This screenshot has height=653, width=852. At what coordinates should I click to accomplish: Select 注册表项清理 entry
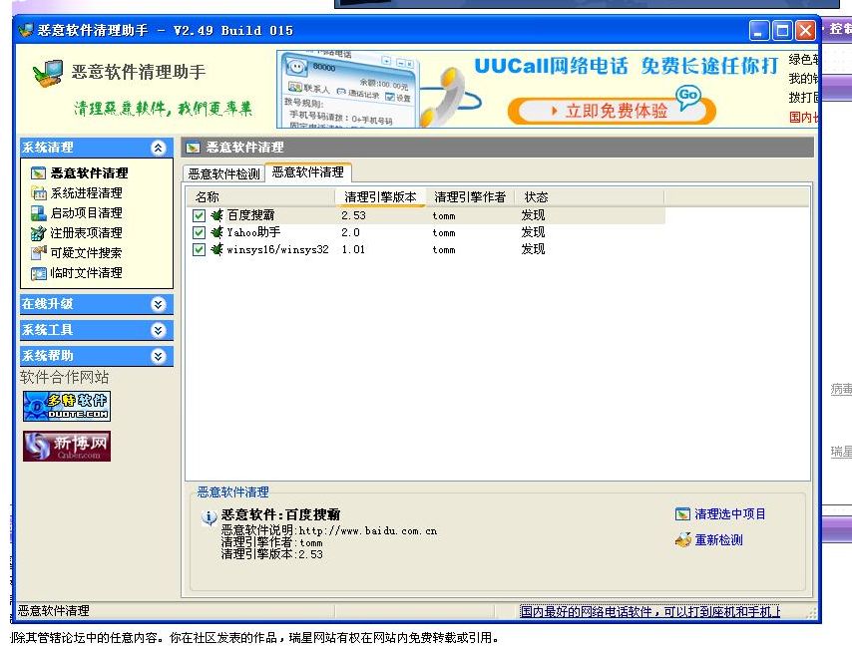(87, 233)
